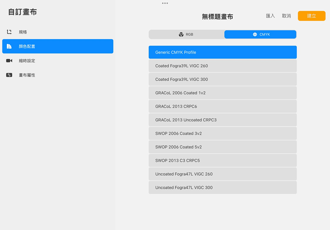The height and width of the screenshot is (230, 330).
Task: Switch to the RGB color mode tab
Action: pyautogui.click(x=186, y=34)
